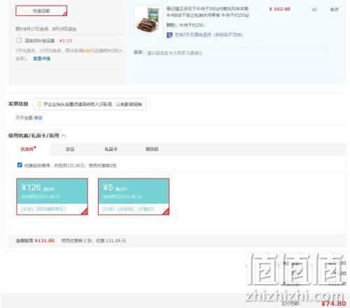Open the beef jerky product thumbnail

148,20
